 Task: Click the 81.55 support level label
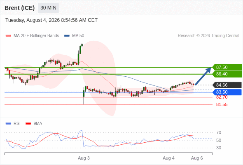pyautogui.click(x=222, y=104)
